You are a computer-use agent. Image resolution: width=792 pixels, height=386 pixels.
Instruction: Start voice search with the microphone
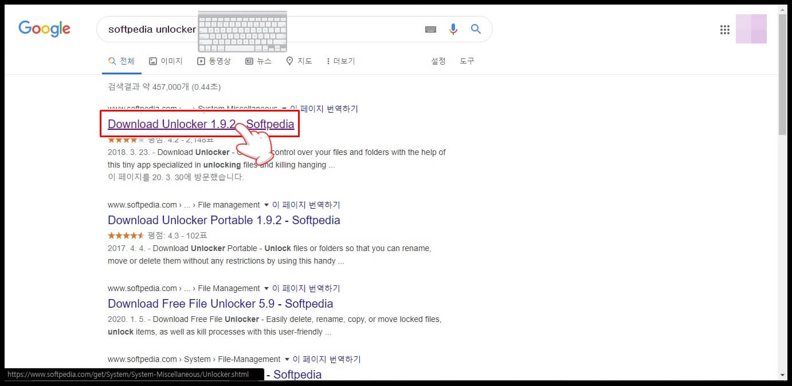click(453, 29)
